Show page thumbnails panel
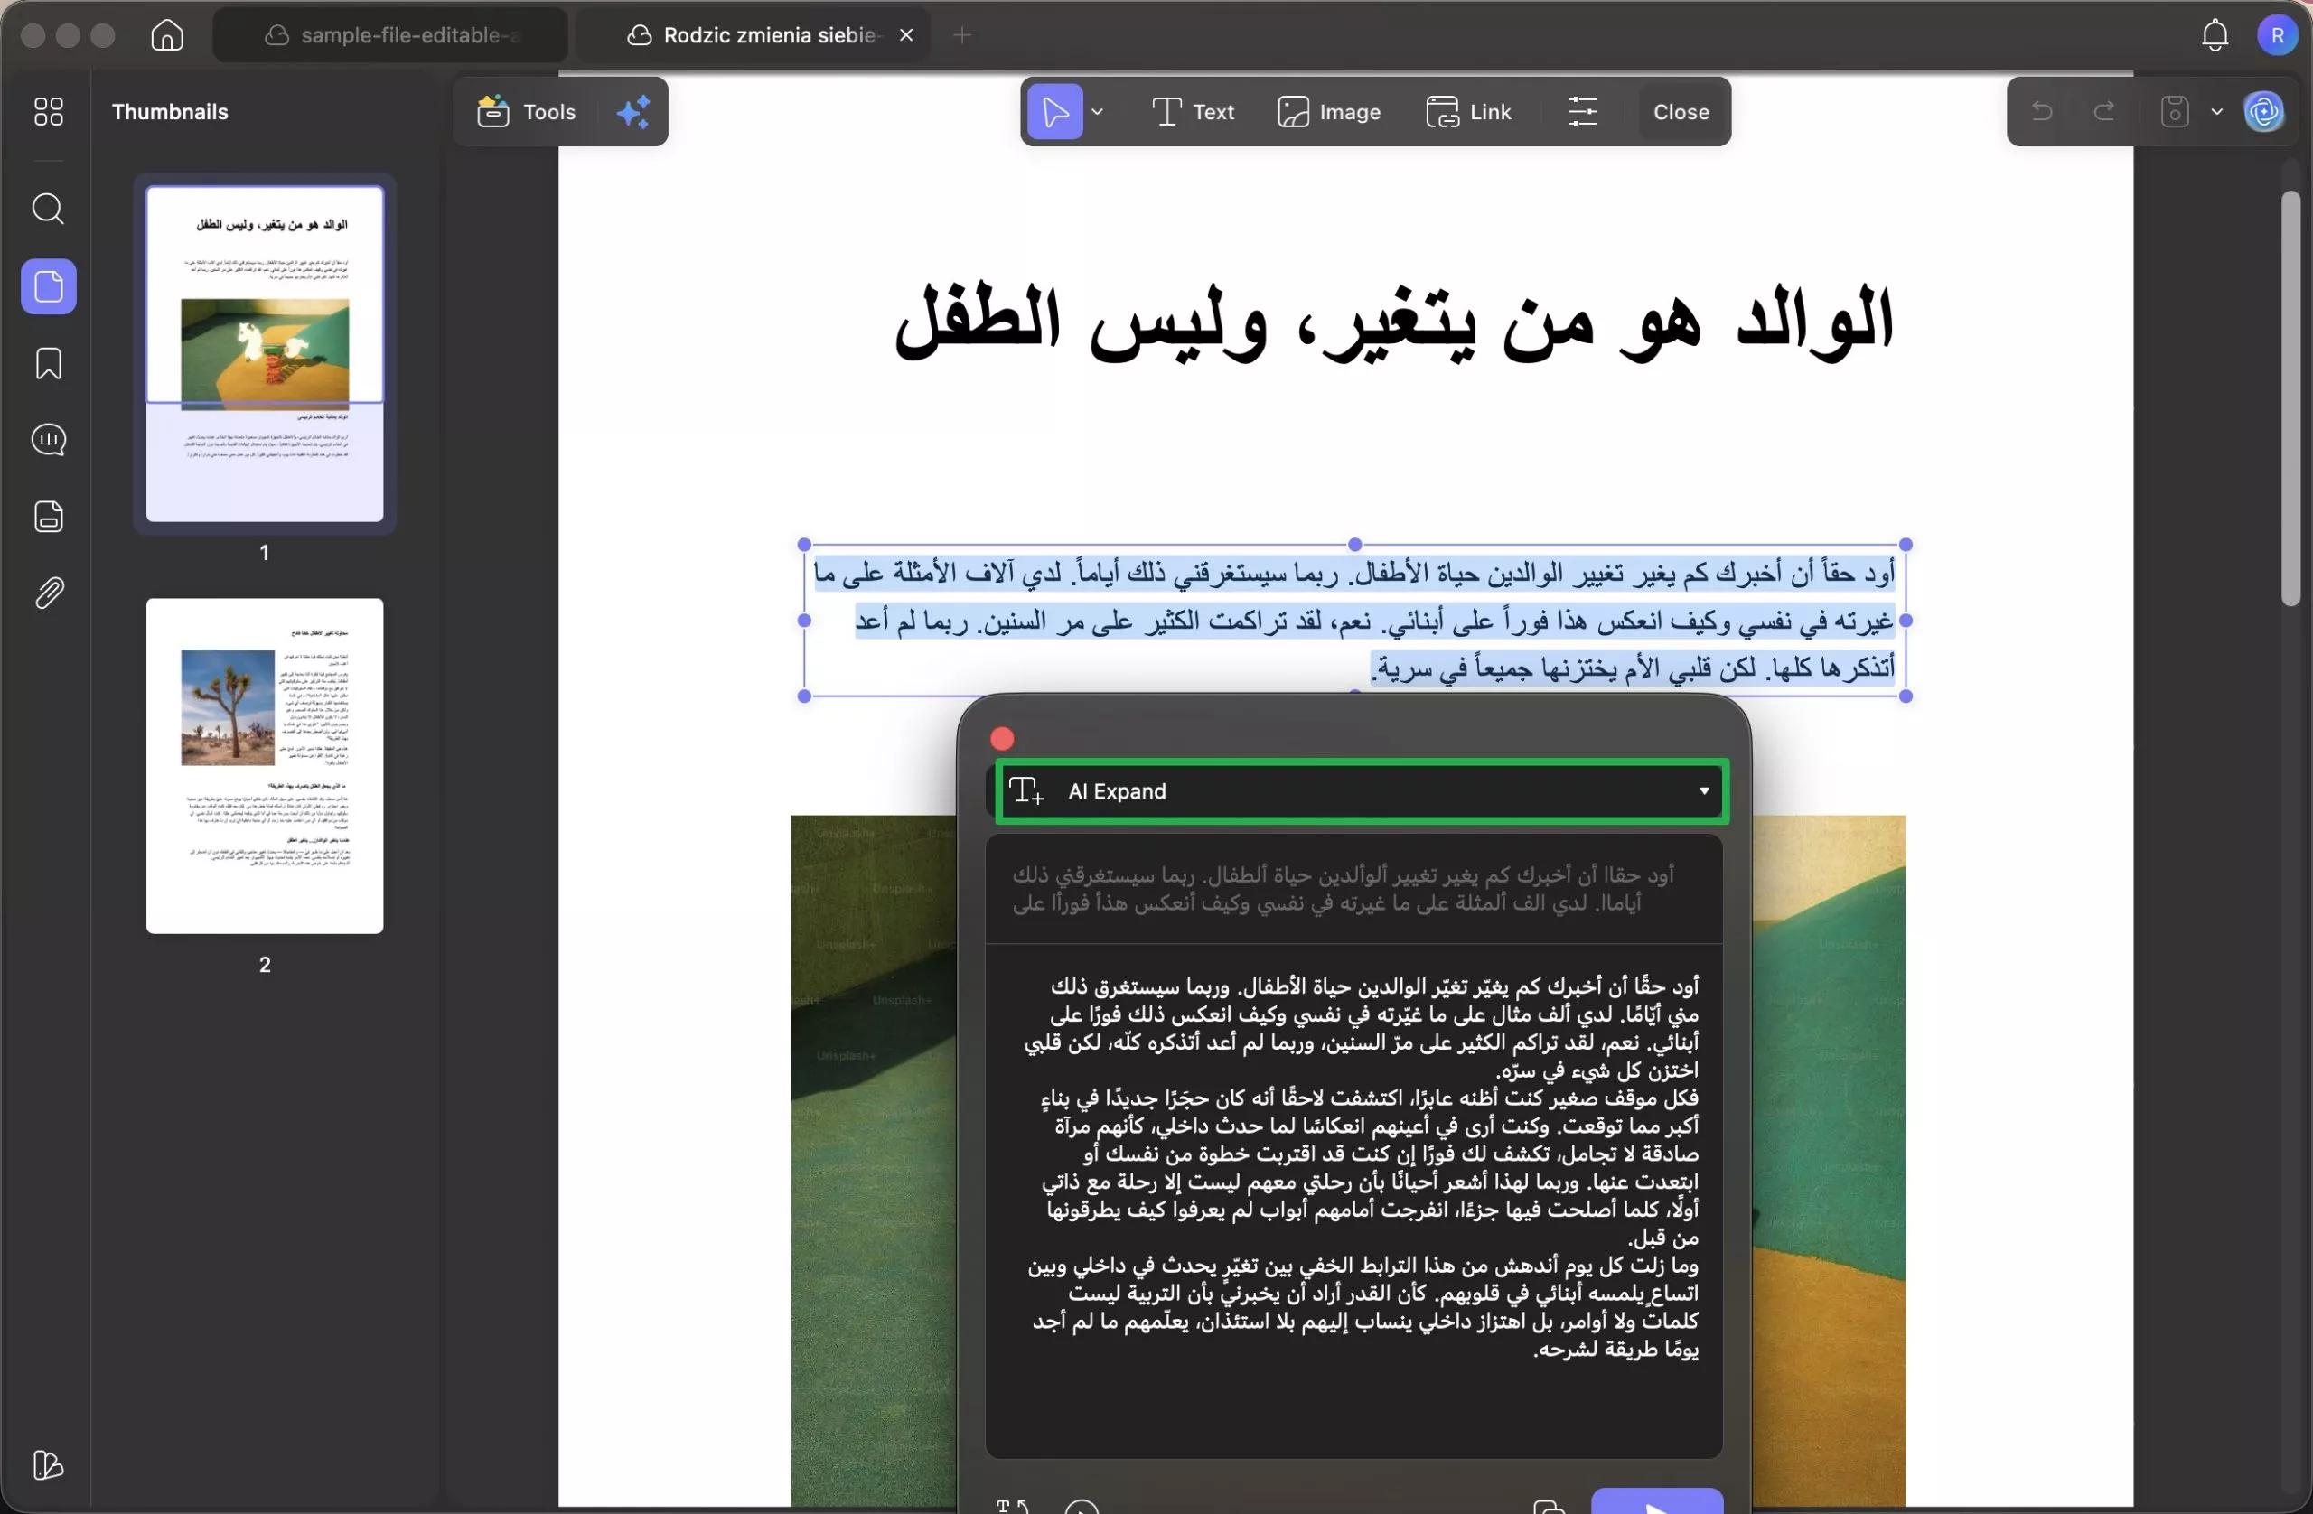The height and width of the screenshot is (1514, 2313). coord(48,285)
